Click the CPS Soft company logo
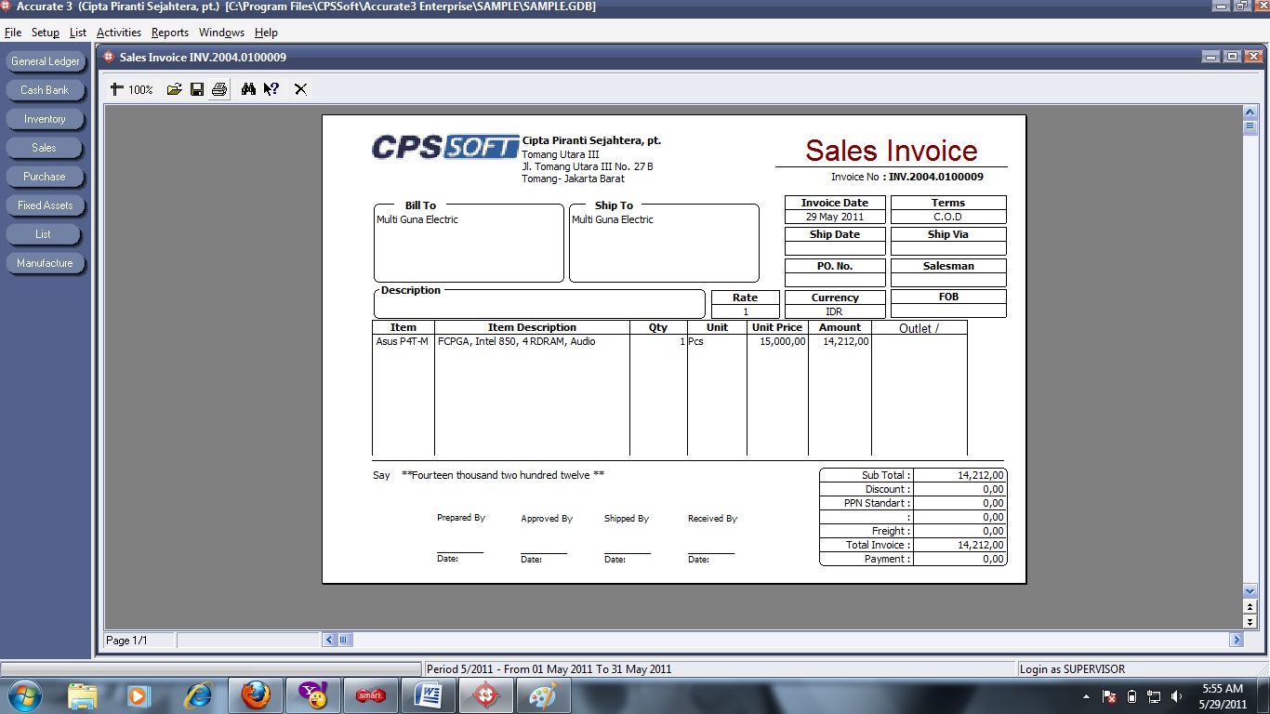Image resolution: width=1270 pixels, height=714 pixels. pyautogui.click(x=444, y=147)
